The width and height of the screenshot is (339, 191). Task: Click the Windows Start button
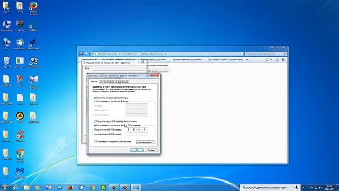click(x=4, y=187)
